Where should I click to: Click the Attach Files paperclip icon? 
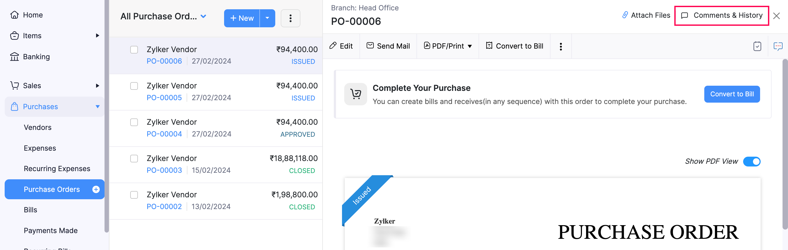coord(625,15)
